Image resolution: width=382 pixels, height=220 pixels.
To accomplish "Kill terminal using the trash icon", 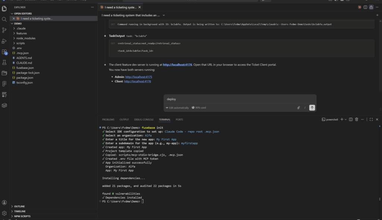I will click(357, 119).
